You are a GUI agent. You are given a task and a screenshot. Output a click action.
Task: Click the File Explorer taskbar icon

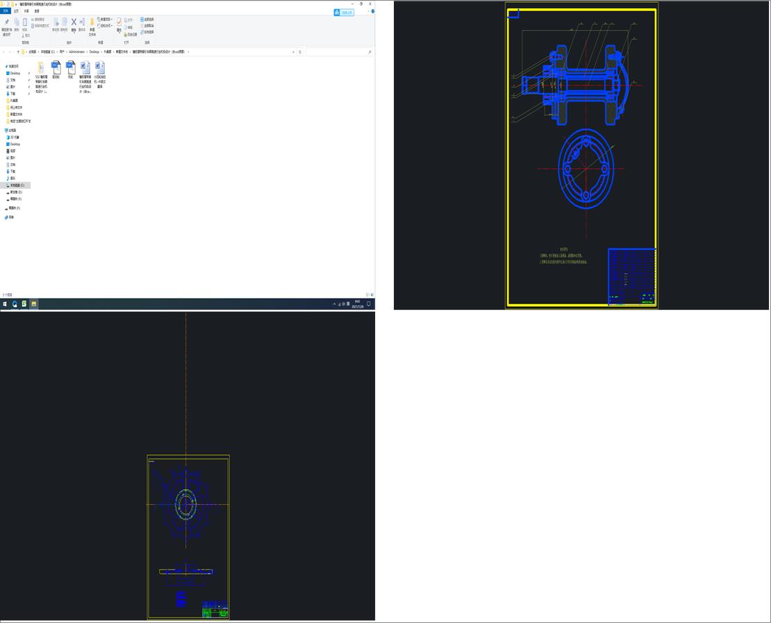33,304
